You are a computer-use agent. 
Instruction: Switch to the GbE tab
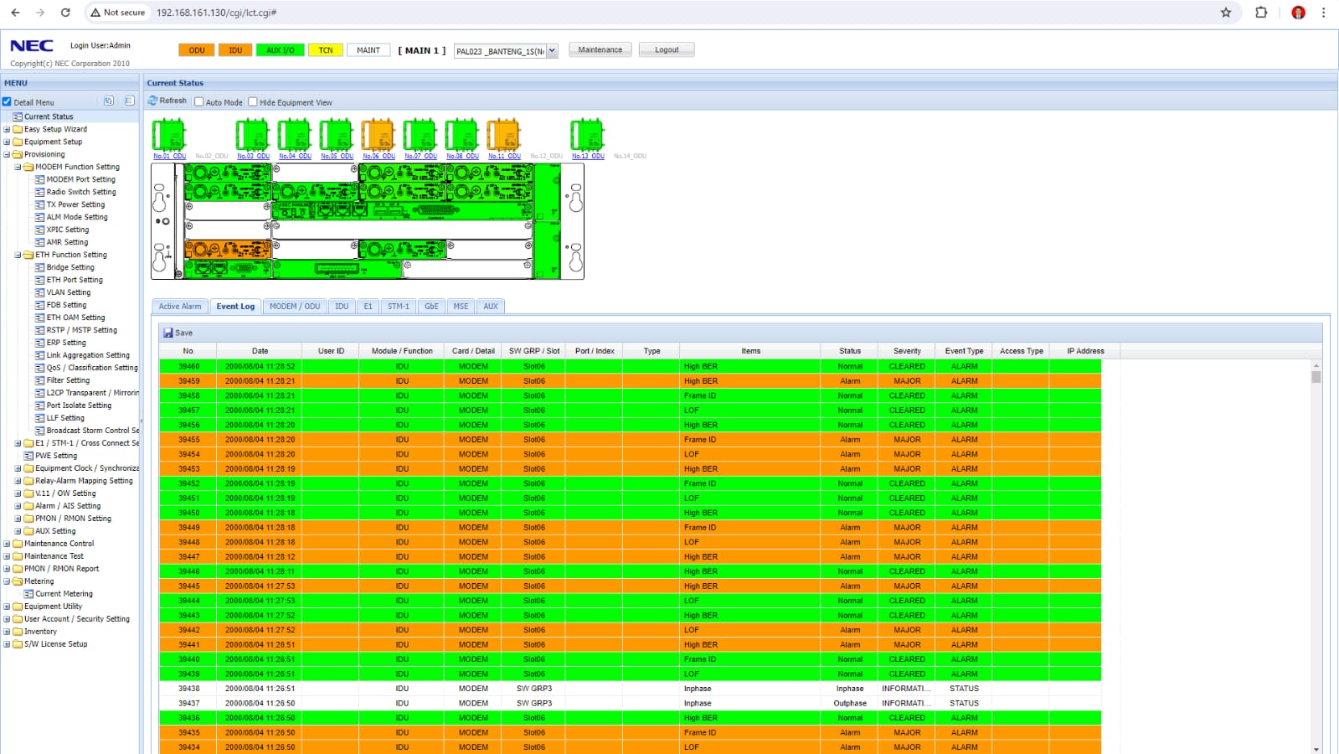[x=431, y=307]
